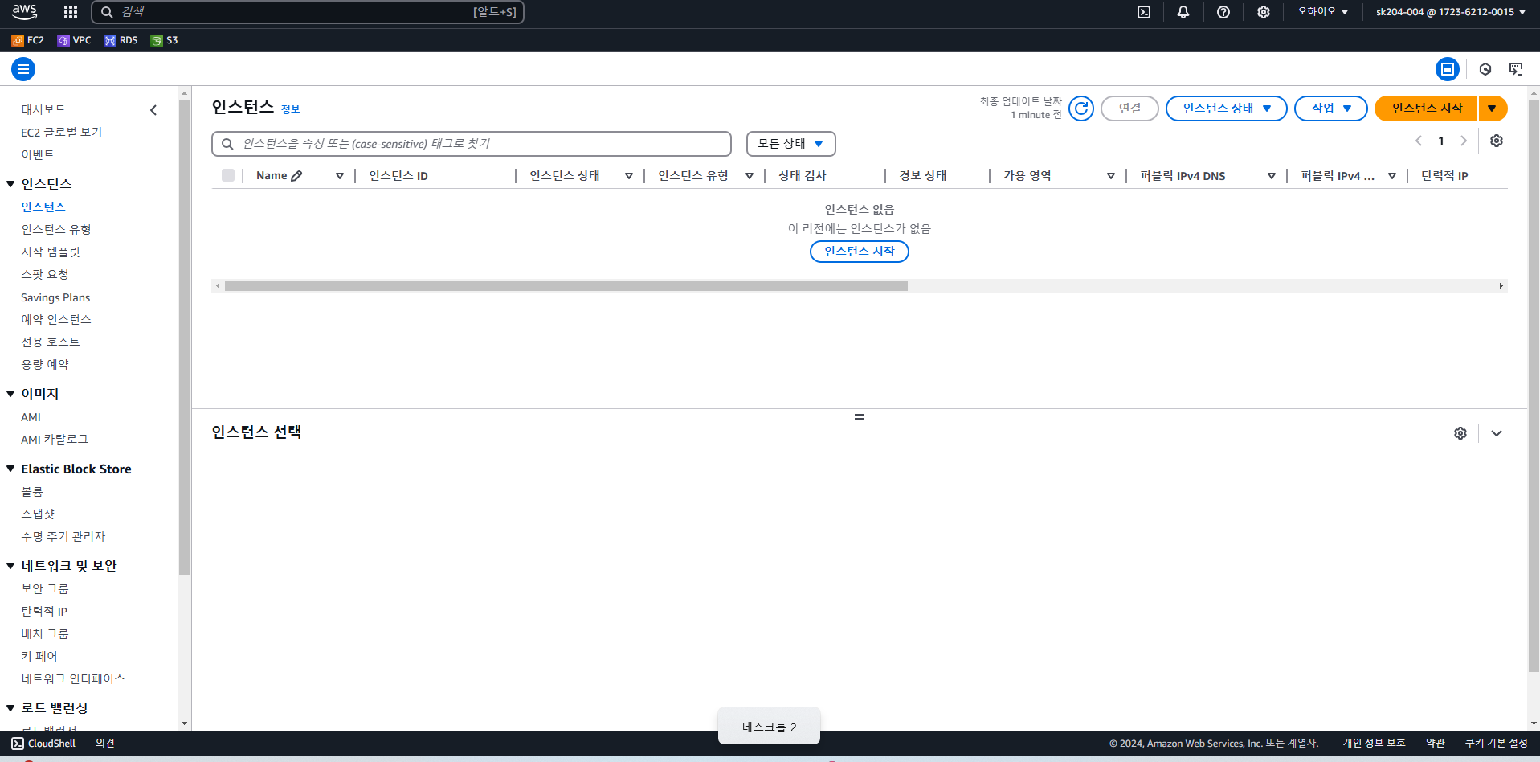The height and width of the screenshot is (762, 1540).
Task: Open the 작업 actions dropdown
Action: coord(1330,109)
